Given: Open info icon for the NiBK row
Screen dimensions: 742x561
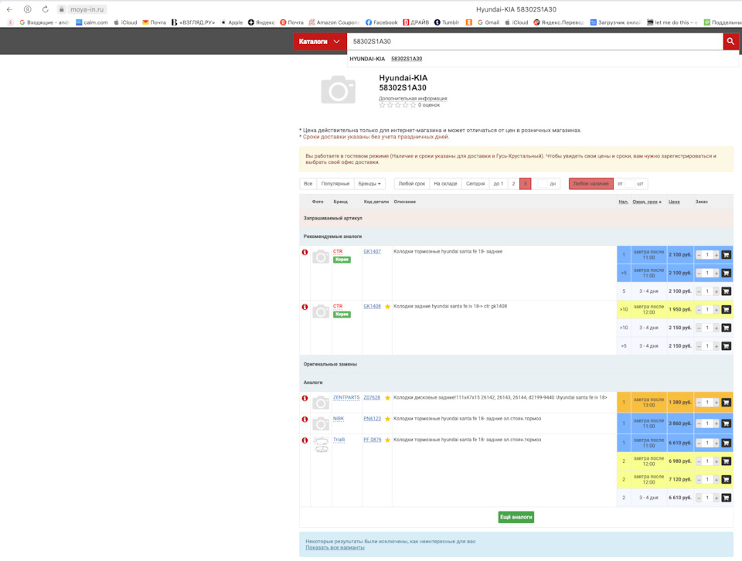Looking at the screenshot, I should tap(305, 420).
